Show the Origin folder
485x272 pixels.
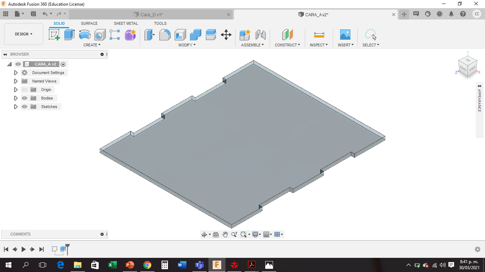pyautogui.click(x=24, y=90)
